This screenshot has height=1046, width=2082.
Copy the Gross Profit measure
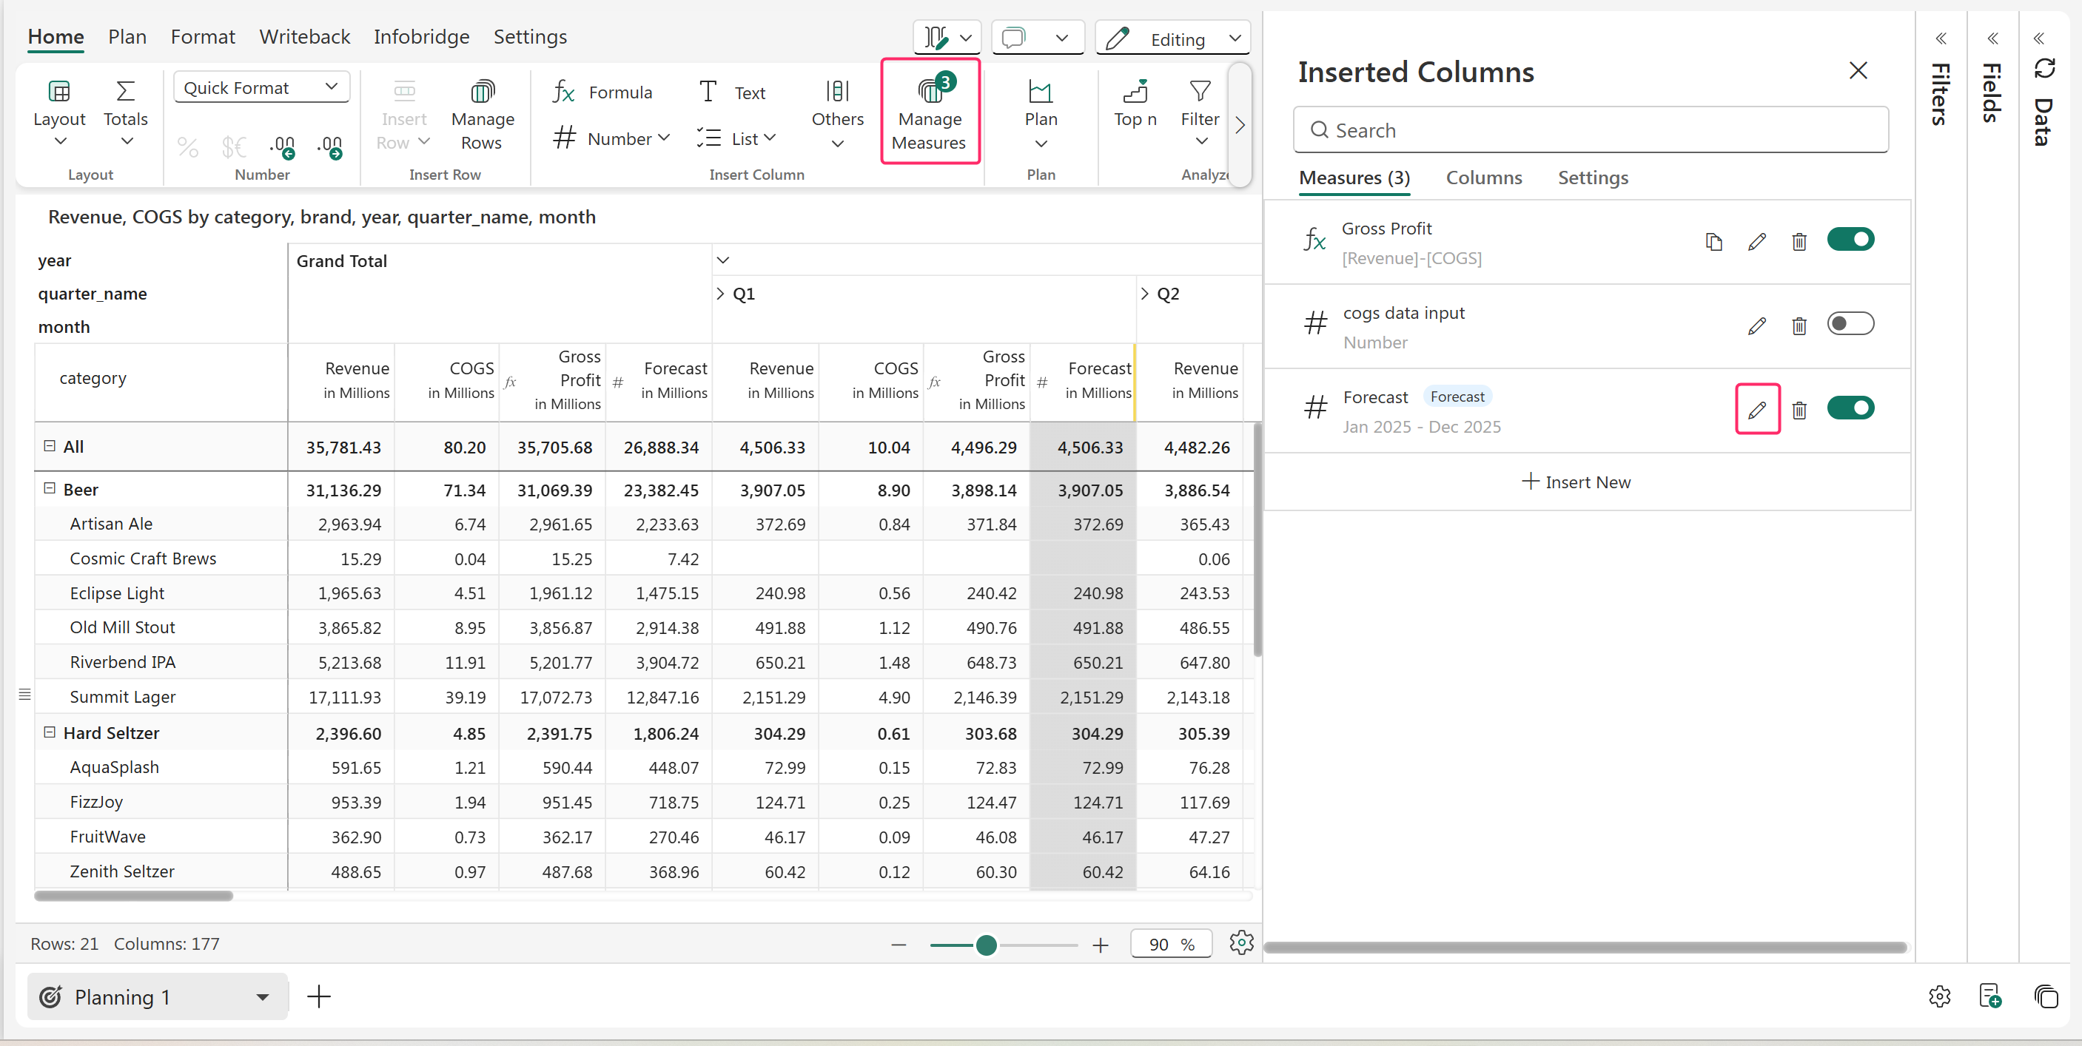coord(1713,241)
